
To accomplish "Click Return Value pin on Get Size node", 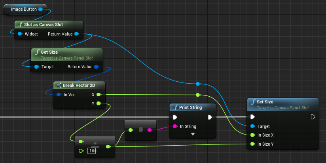I will (x=97, y=67).
